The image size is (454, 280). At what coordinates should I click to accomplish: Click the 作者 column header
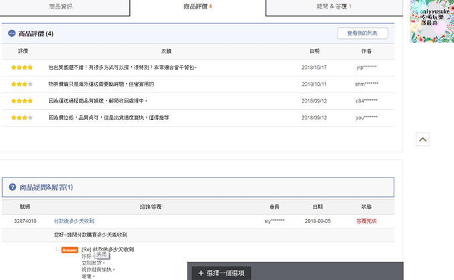(x=366, y=52)
